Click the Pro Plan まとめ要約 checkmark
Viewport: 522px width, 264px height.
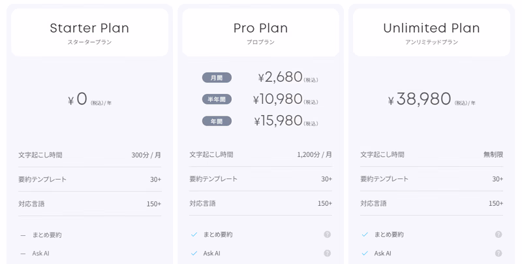[x=194, y=235]
